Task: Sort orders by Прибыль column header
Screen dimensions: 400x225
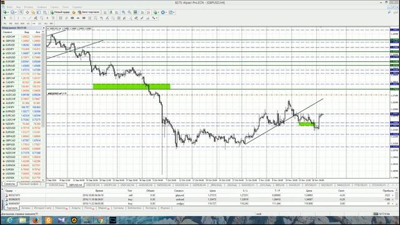Action: pos(387,191)
